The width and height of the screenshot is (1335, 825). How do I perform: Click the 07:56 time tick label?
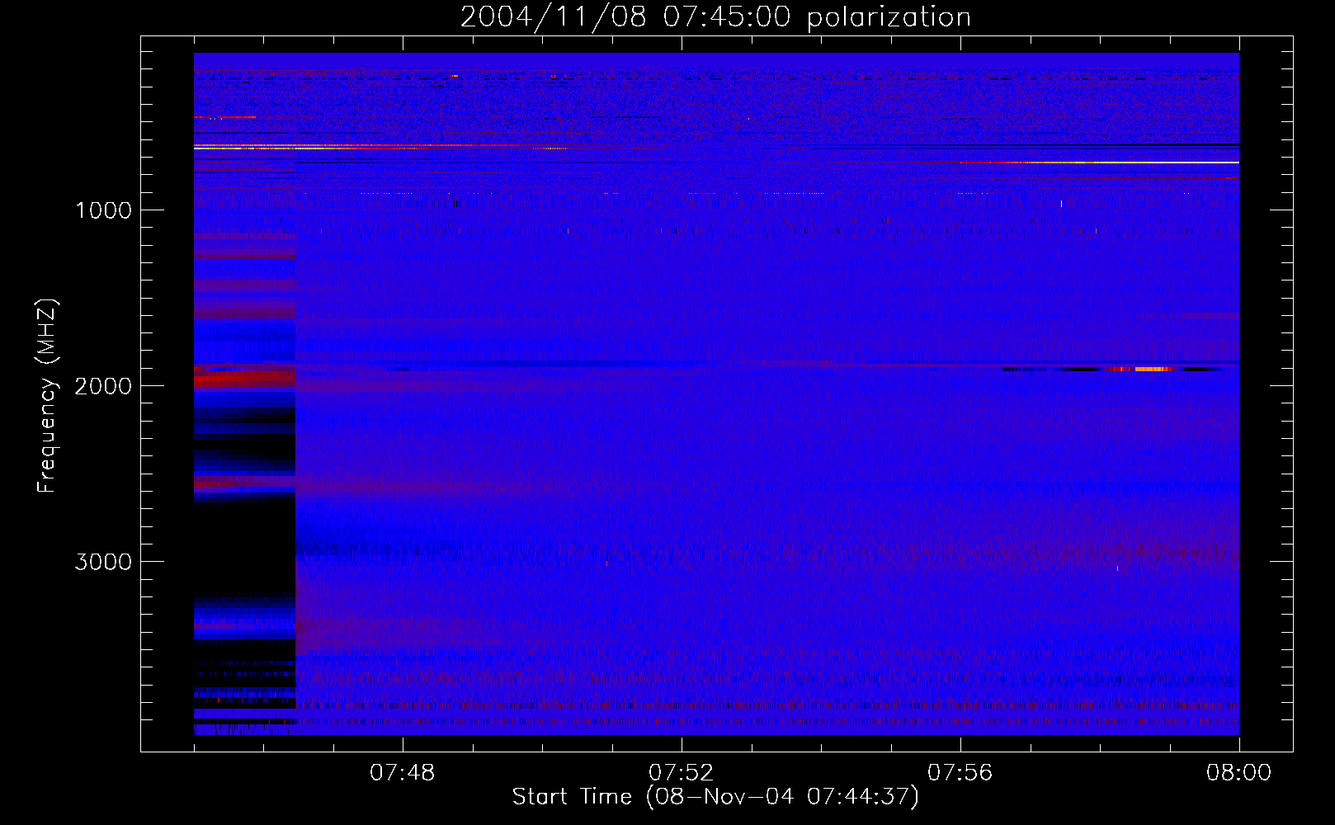[960, 773]
